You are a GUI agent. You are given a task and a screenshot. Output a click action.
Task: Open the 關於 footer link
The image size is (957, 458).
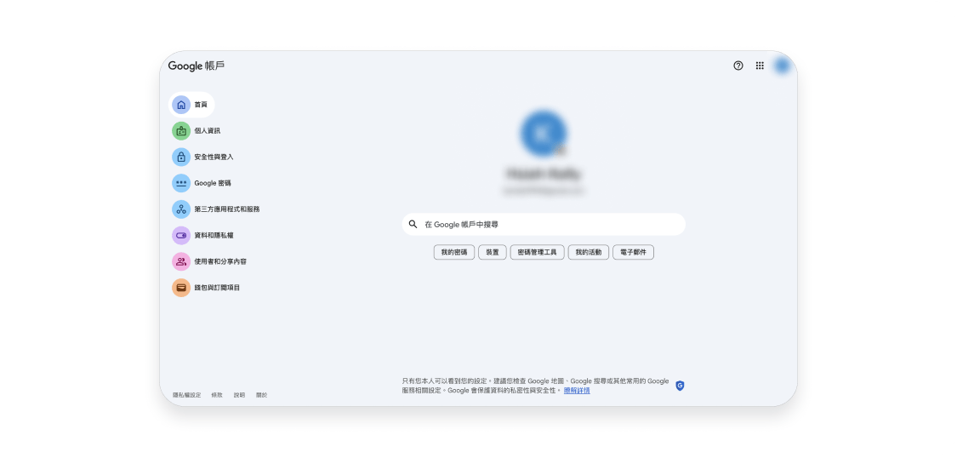[x=261, y=395]
